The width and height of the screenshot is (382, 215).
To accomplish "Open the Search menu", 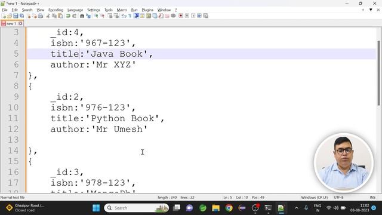I will [27, 10].
